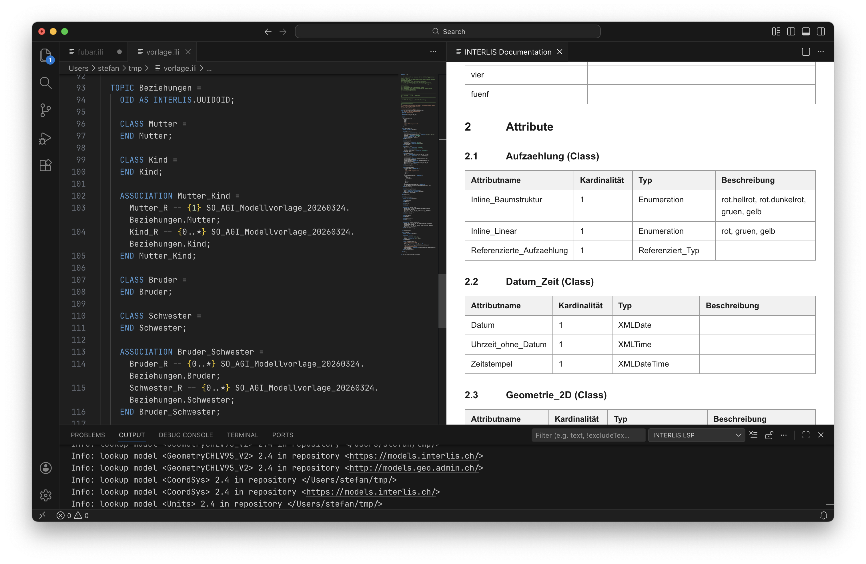Split the documentation editor right
The height and width of the screenshot is (564, 866).
(x=806, y=52)
